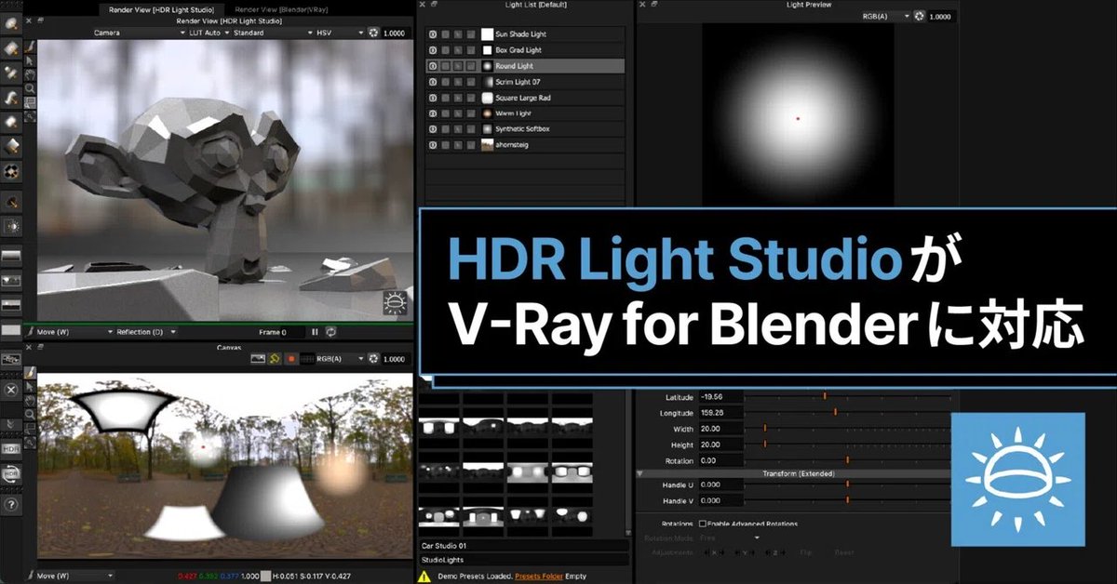Select Scrim Light 07 row name
Screen dimensions: 1117x584
(518, 82)
